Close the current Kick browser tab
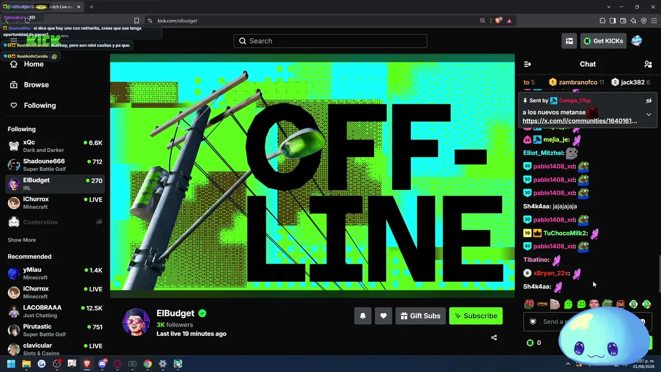 pyautogui.click(x=78, y=7)
